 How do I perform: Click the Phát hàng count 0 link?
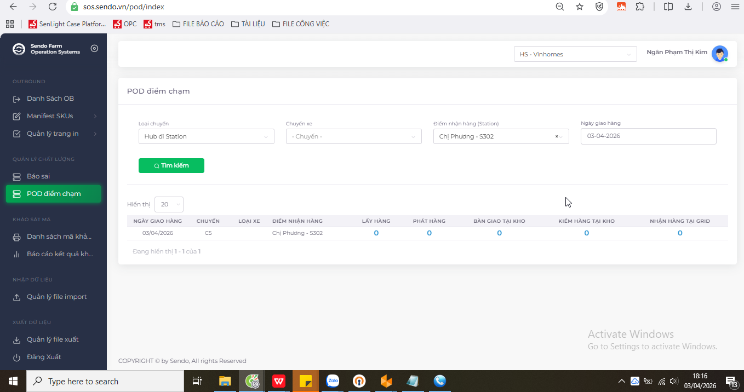tap(429, 233)
